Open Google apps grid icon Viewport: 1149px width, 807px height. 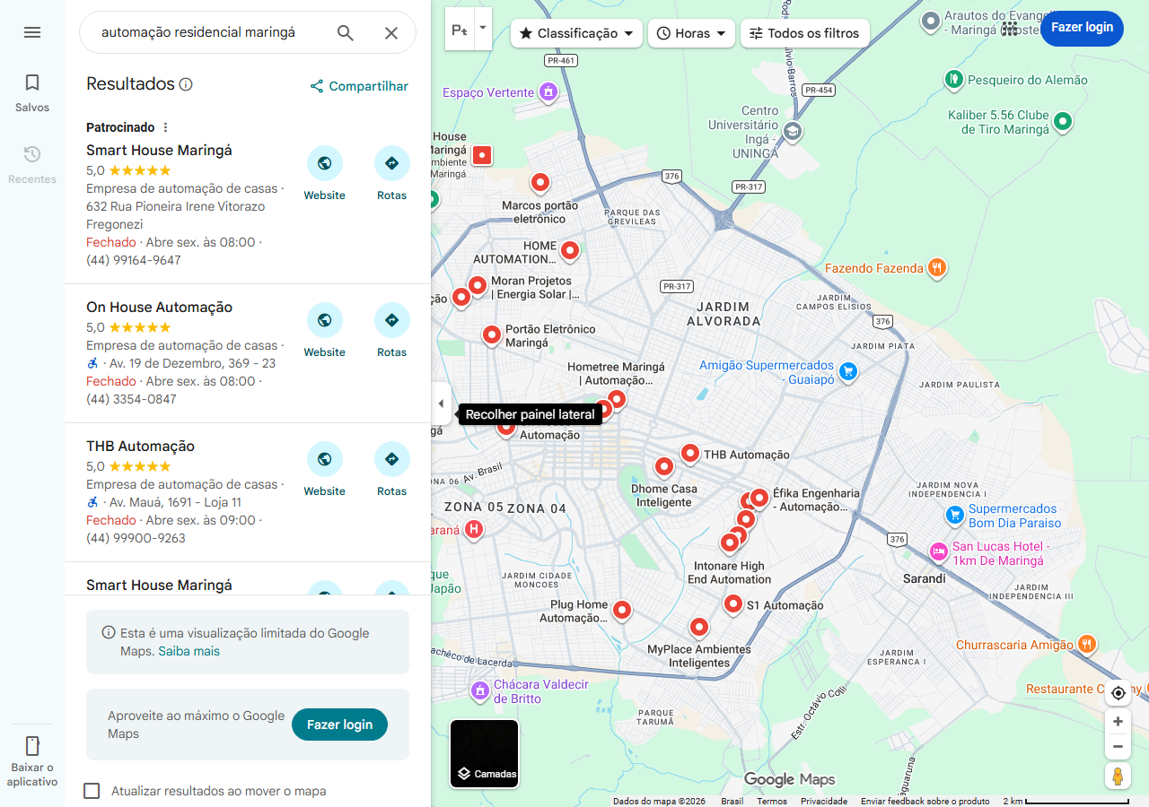(1010, 28)
